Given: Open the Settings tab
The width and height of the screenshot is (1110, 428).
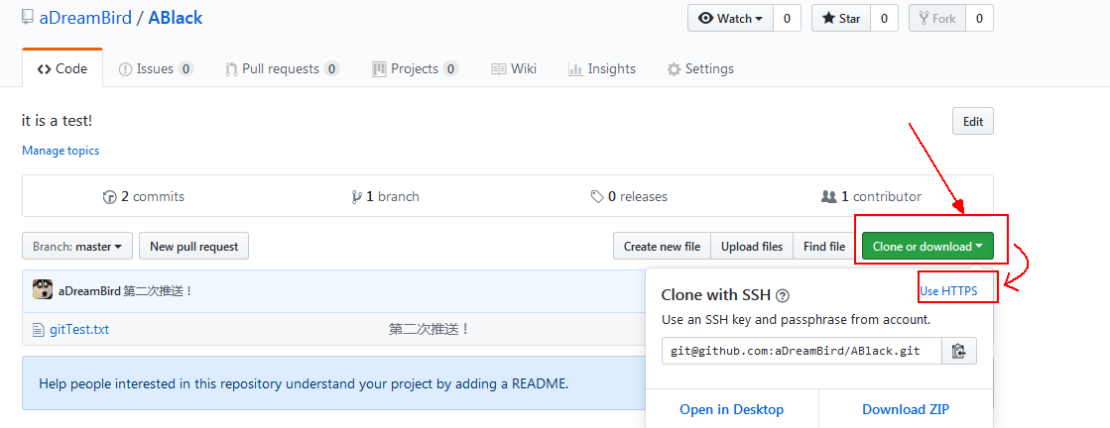Looking at the screenshot, I should pos(700,68).
